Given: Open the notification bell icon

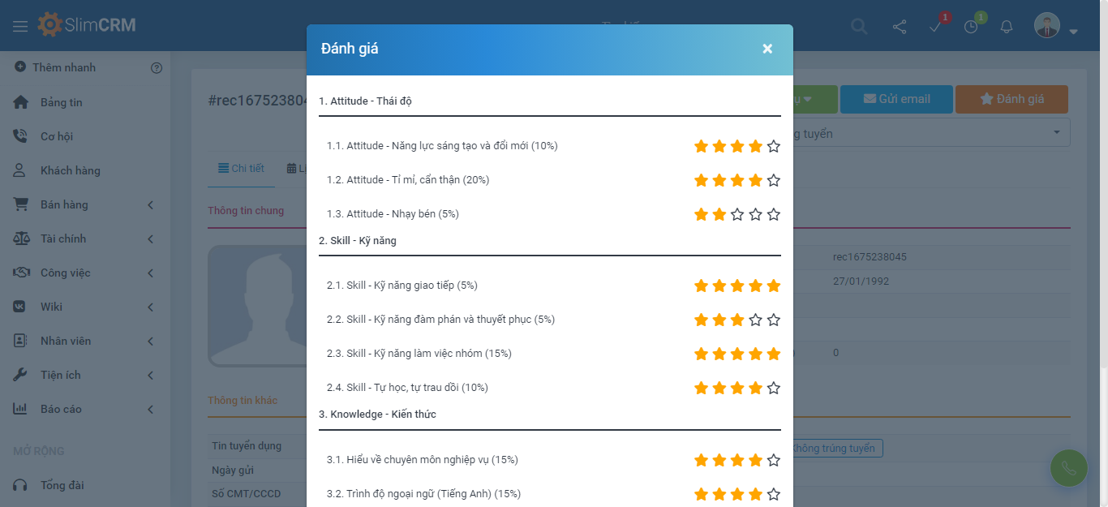Looking at the screenshot, I should (x=1006, y=25).
